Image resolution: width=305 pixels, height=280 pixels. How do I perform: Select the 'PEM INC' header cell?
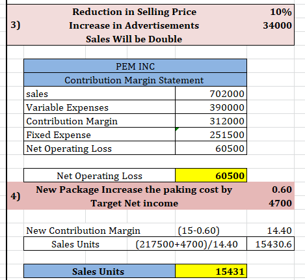pos(135,66)
